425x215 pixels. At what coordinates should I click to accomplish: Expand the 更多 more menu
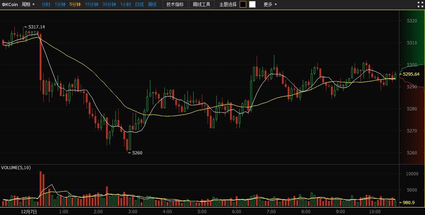270,4
